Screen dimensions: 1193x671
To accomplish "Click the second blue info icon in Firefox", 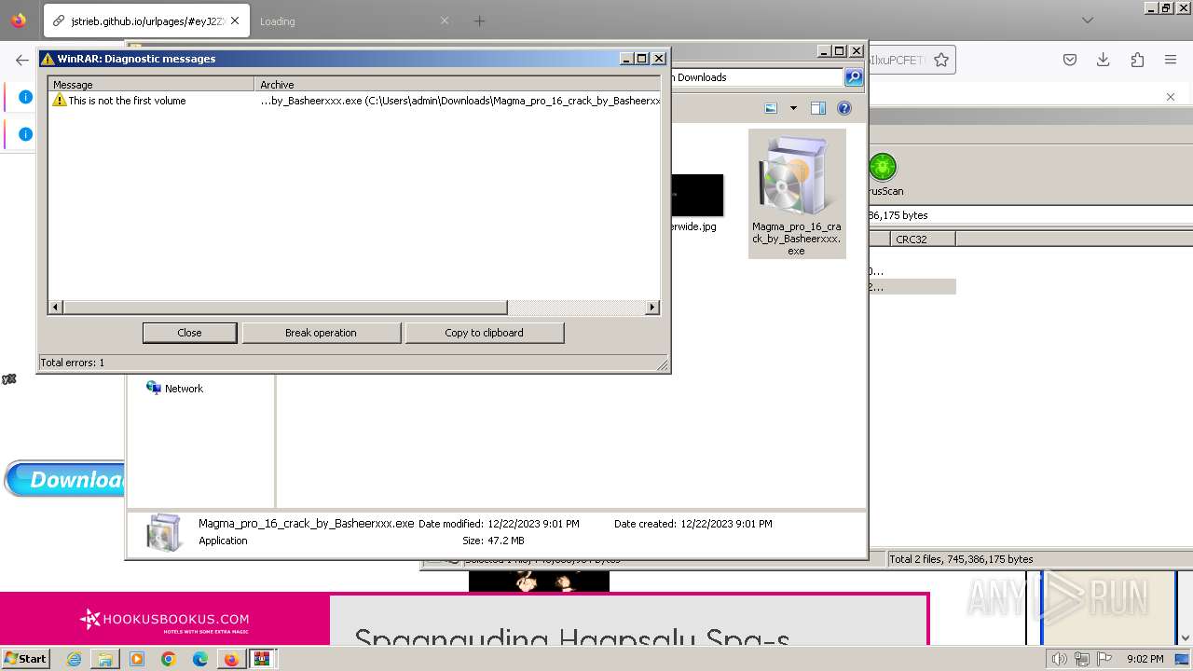I will click(25, 134).
